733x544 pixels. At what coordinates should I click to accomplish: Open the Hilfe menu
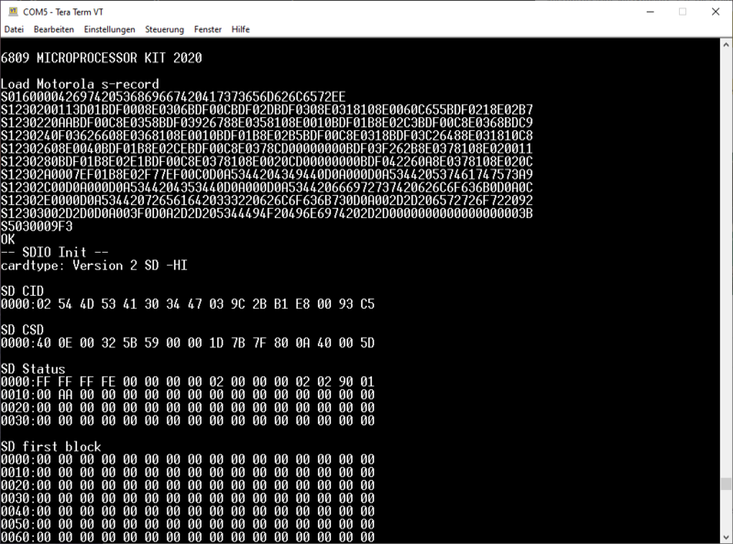(x=241, y=29)
